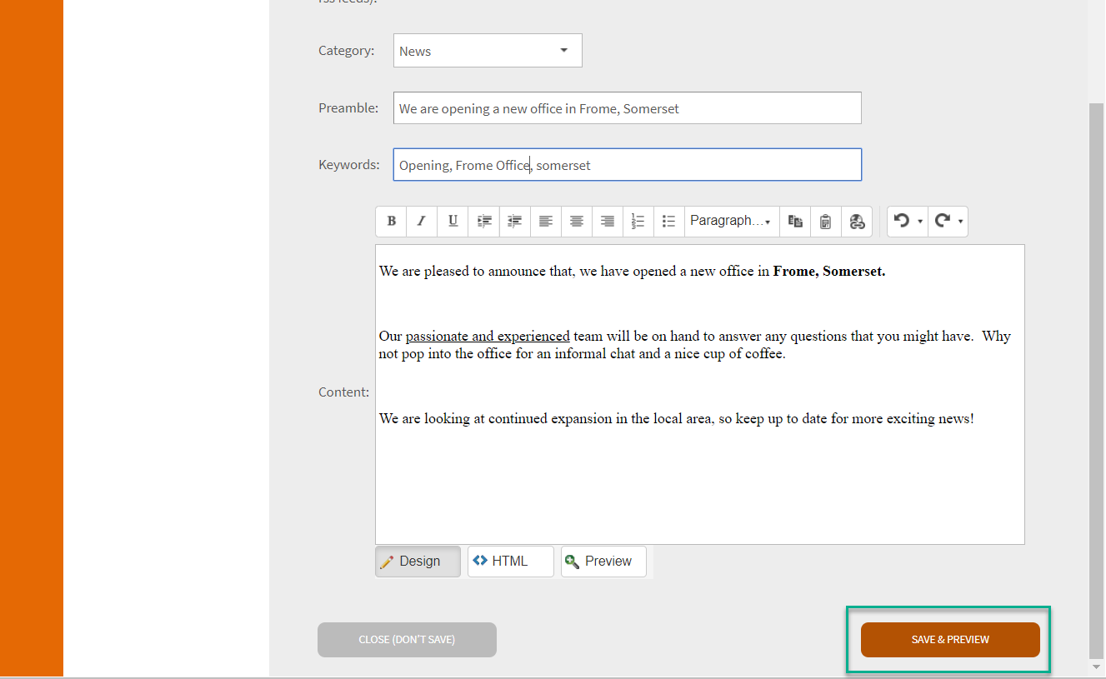Screen dimensions: 1106x679
Task: Open the Category dropdown showing News
Action: 488,51
